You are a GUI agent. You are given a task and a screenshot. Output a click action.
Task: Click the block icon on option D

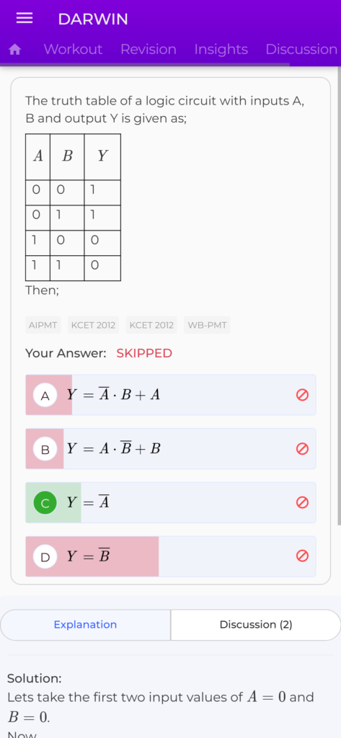pos(302,556)
